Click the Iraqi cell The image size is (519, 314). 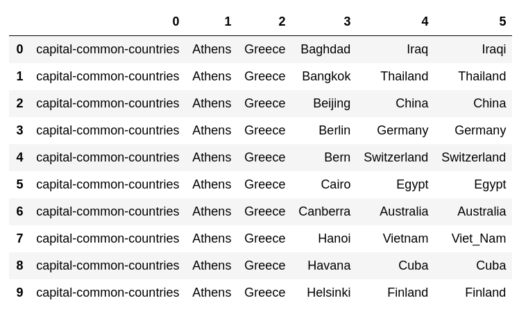click(x=494, y=49)
